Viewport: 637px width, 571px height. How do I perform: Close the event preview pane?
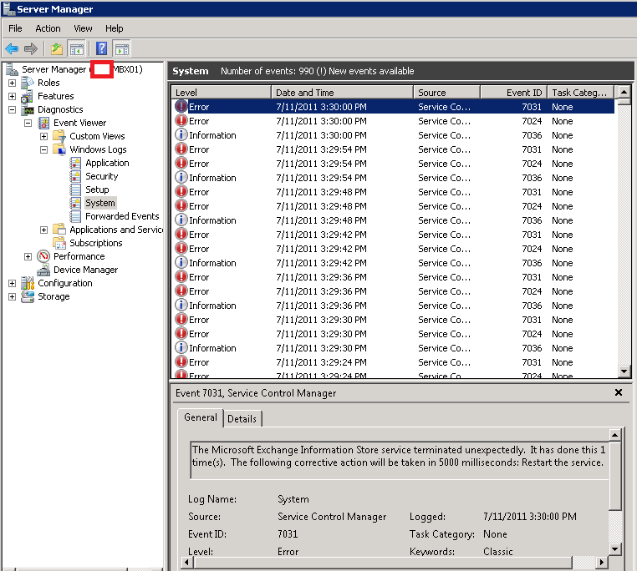click(619, 392)
